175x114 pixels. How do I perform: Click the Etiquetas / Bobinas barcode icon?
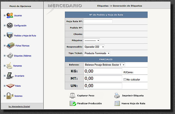[10, 55]
